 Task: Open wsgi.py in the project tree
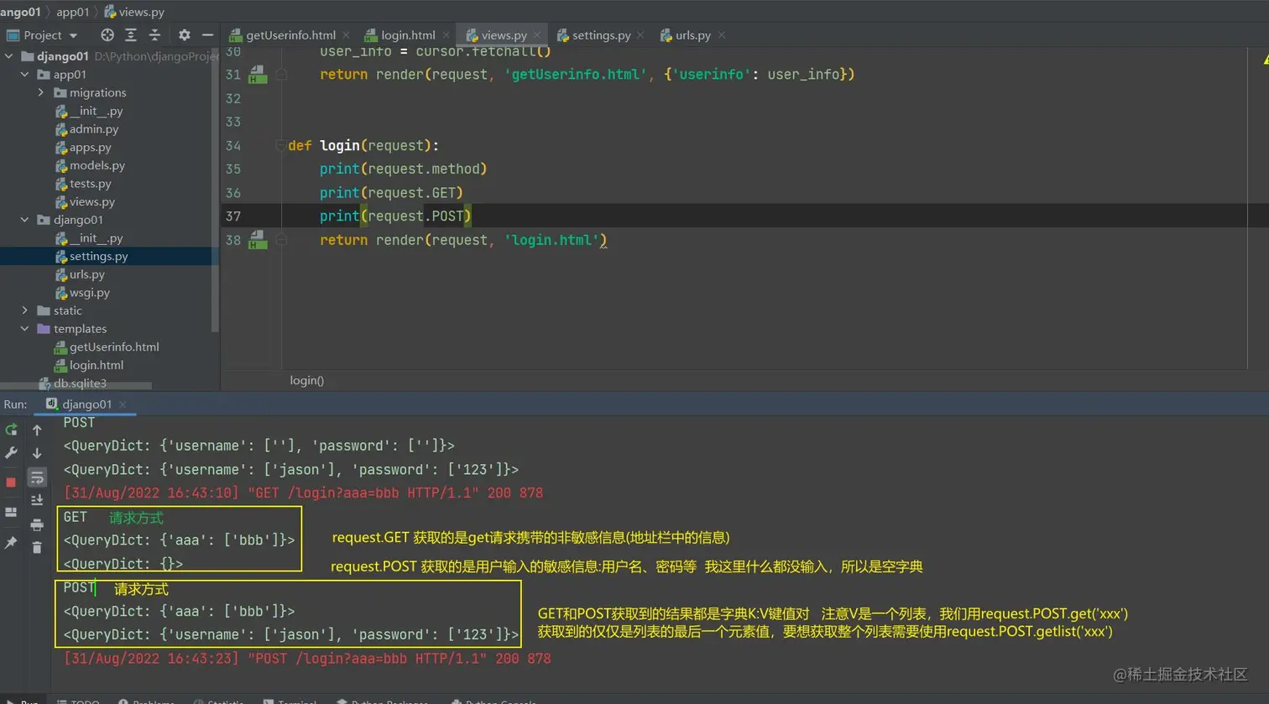coord(90,293)
